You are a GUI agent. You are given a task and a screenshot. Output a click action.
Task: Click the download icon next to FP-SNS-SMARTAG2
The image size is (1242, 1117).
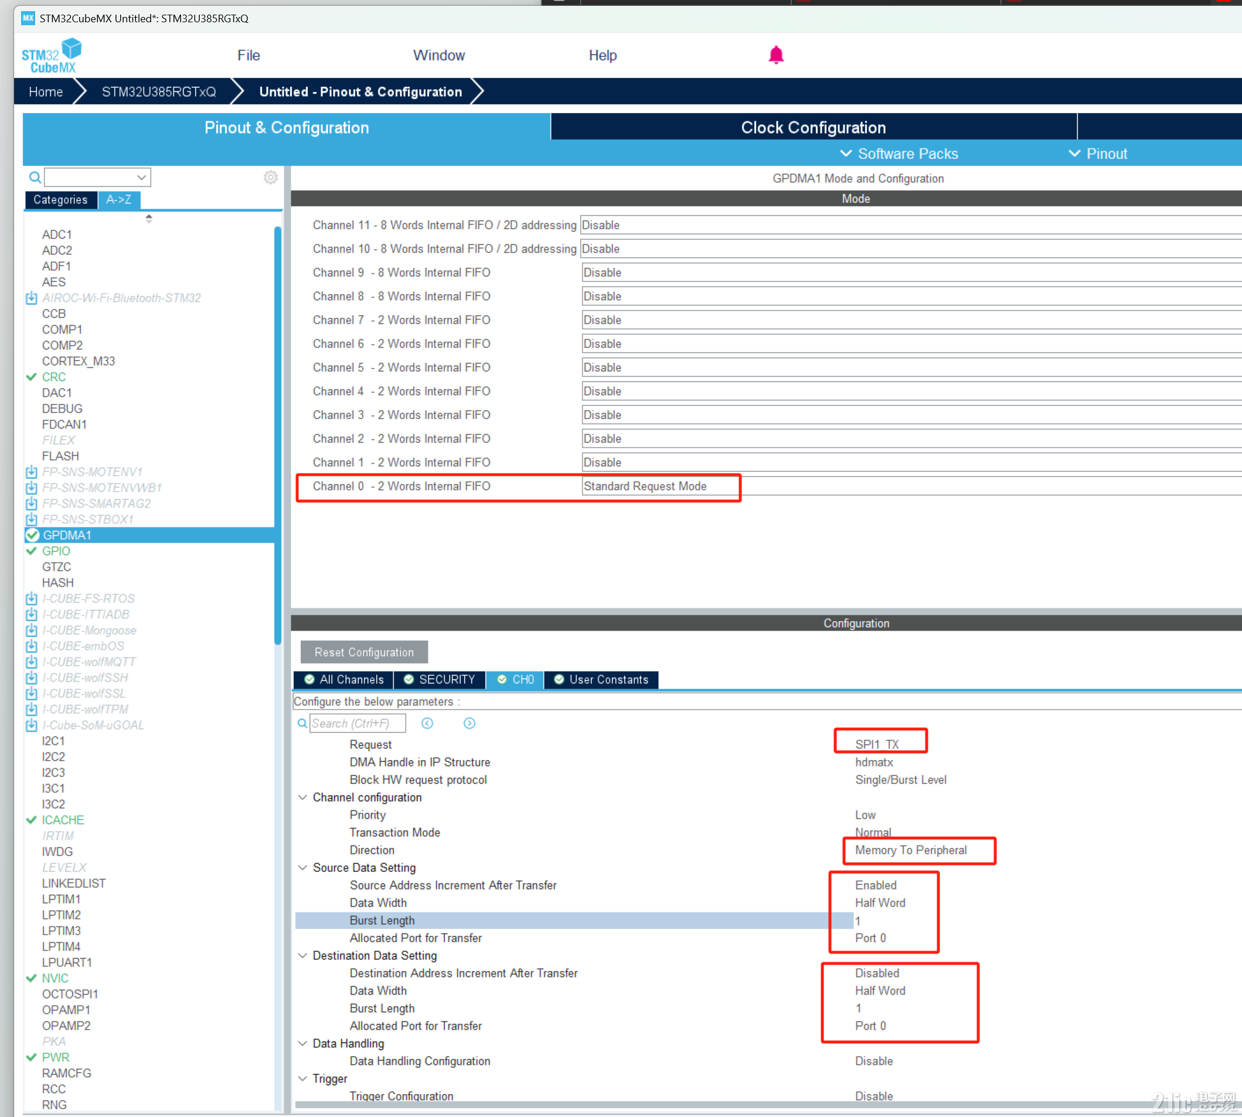tap(31, 503)
